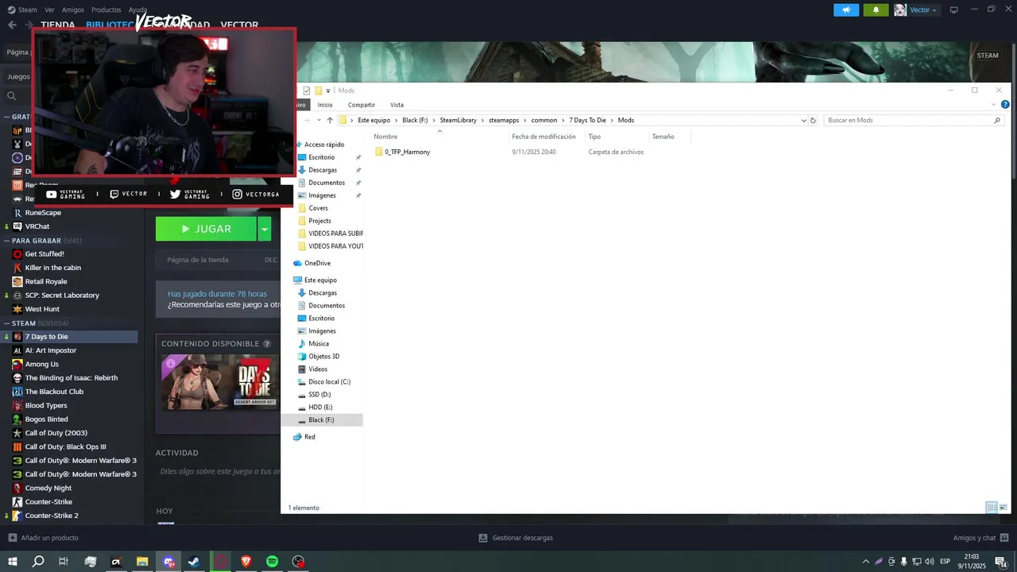Open the Productos menu in Steam

coord(106,10)
